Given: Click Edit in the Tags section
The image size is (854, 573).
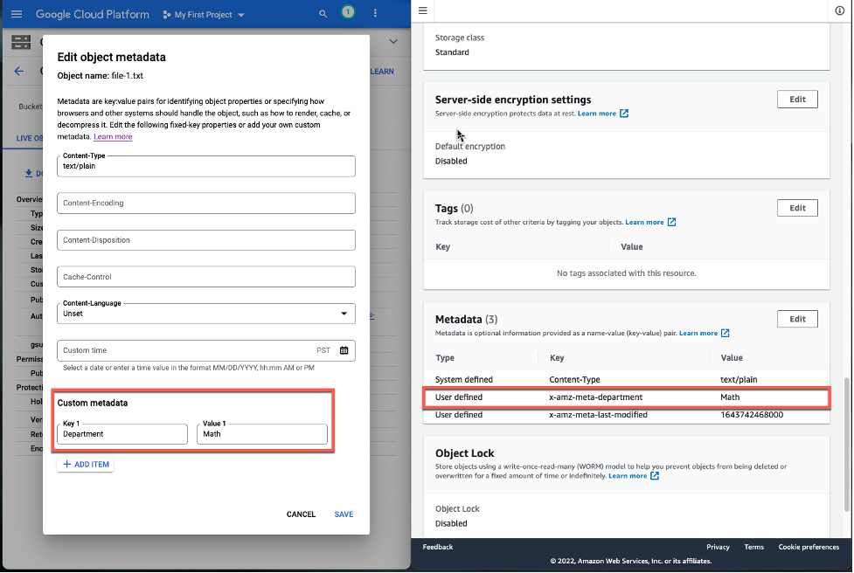Looking at the screenshot, I should tap(796, 207).
